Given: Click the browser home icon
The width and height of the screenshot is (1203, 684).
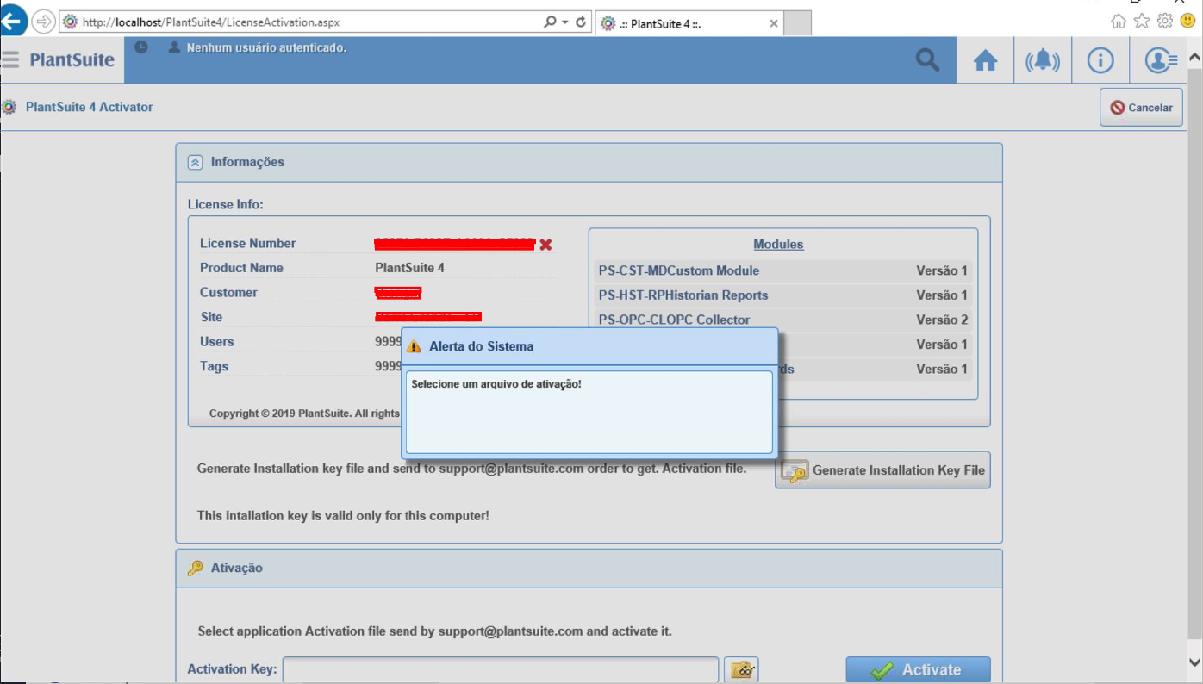Looking at the screenshot, I should click(x=1119, y=21).
